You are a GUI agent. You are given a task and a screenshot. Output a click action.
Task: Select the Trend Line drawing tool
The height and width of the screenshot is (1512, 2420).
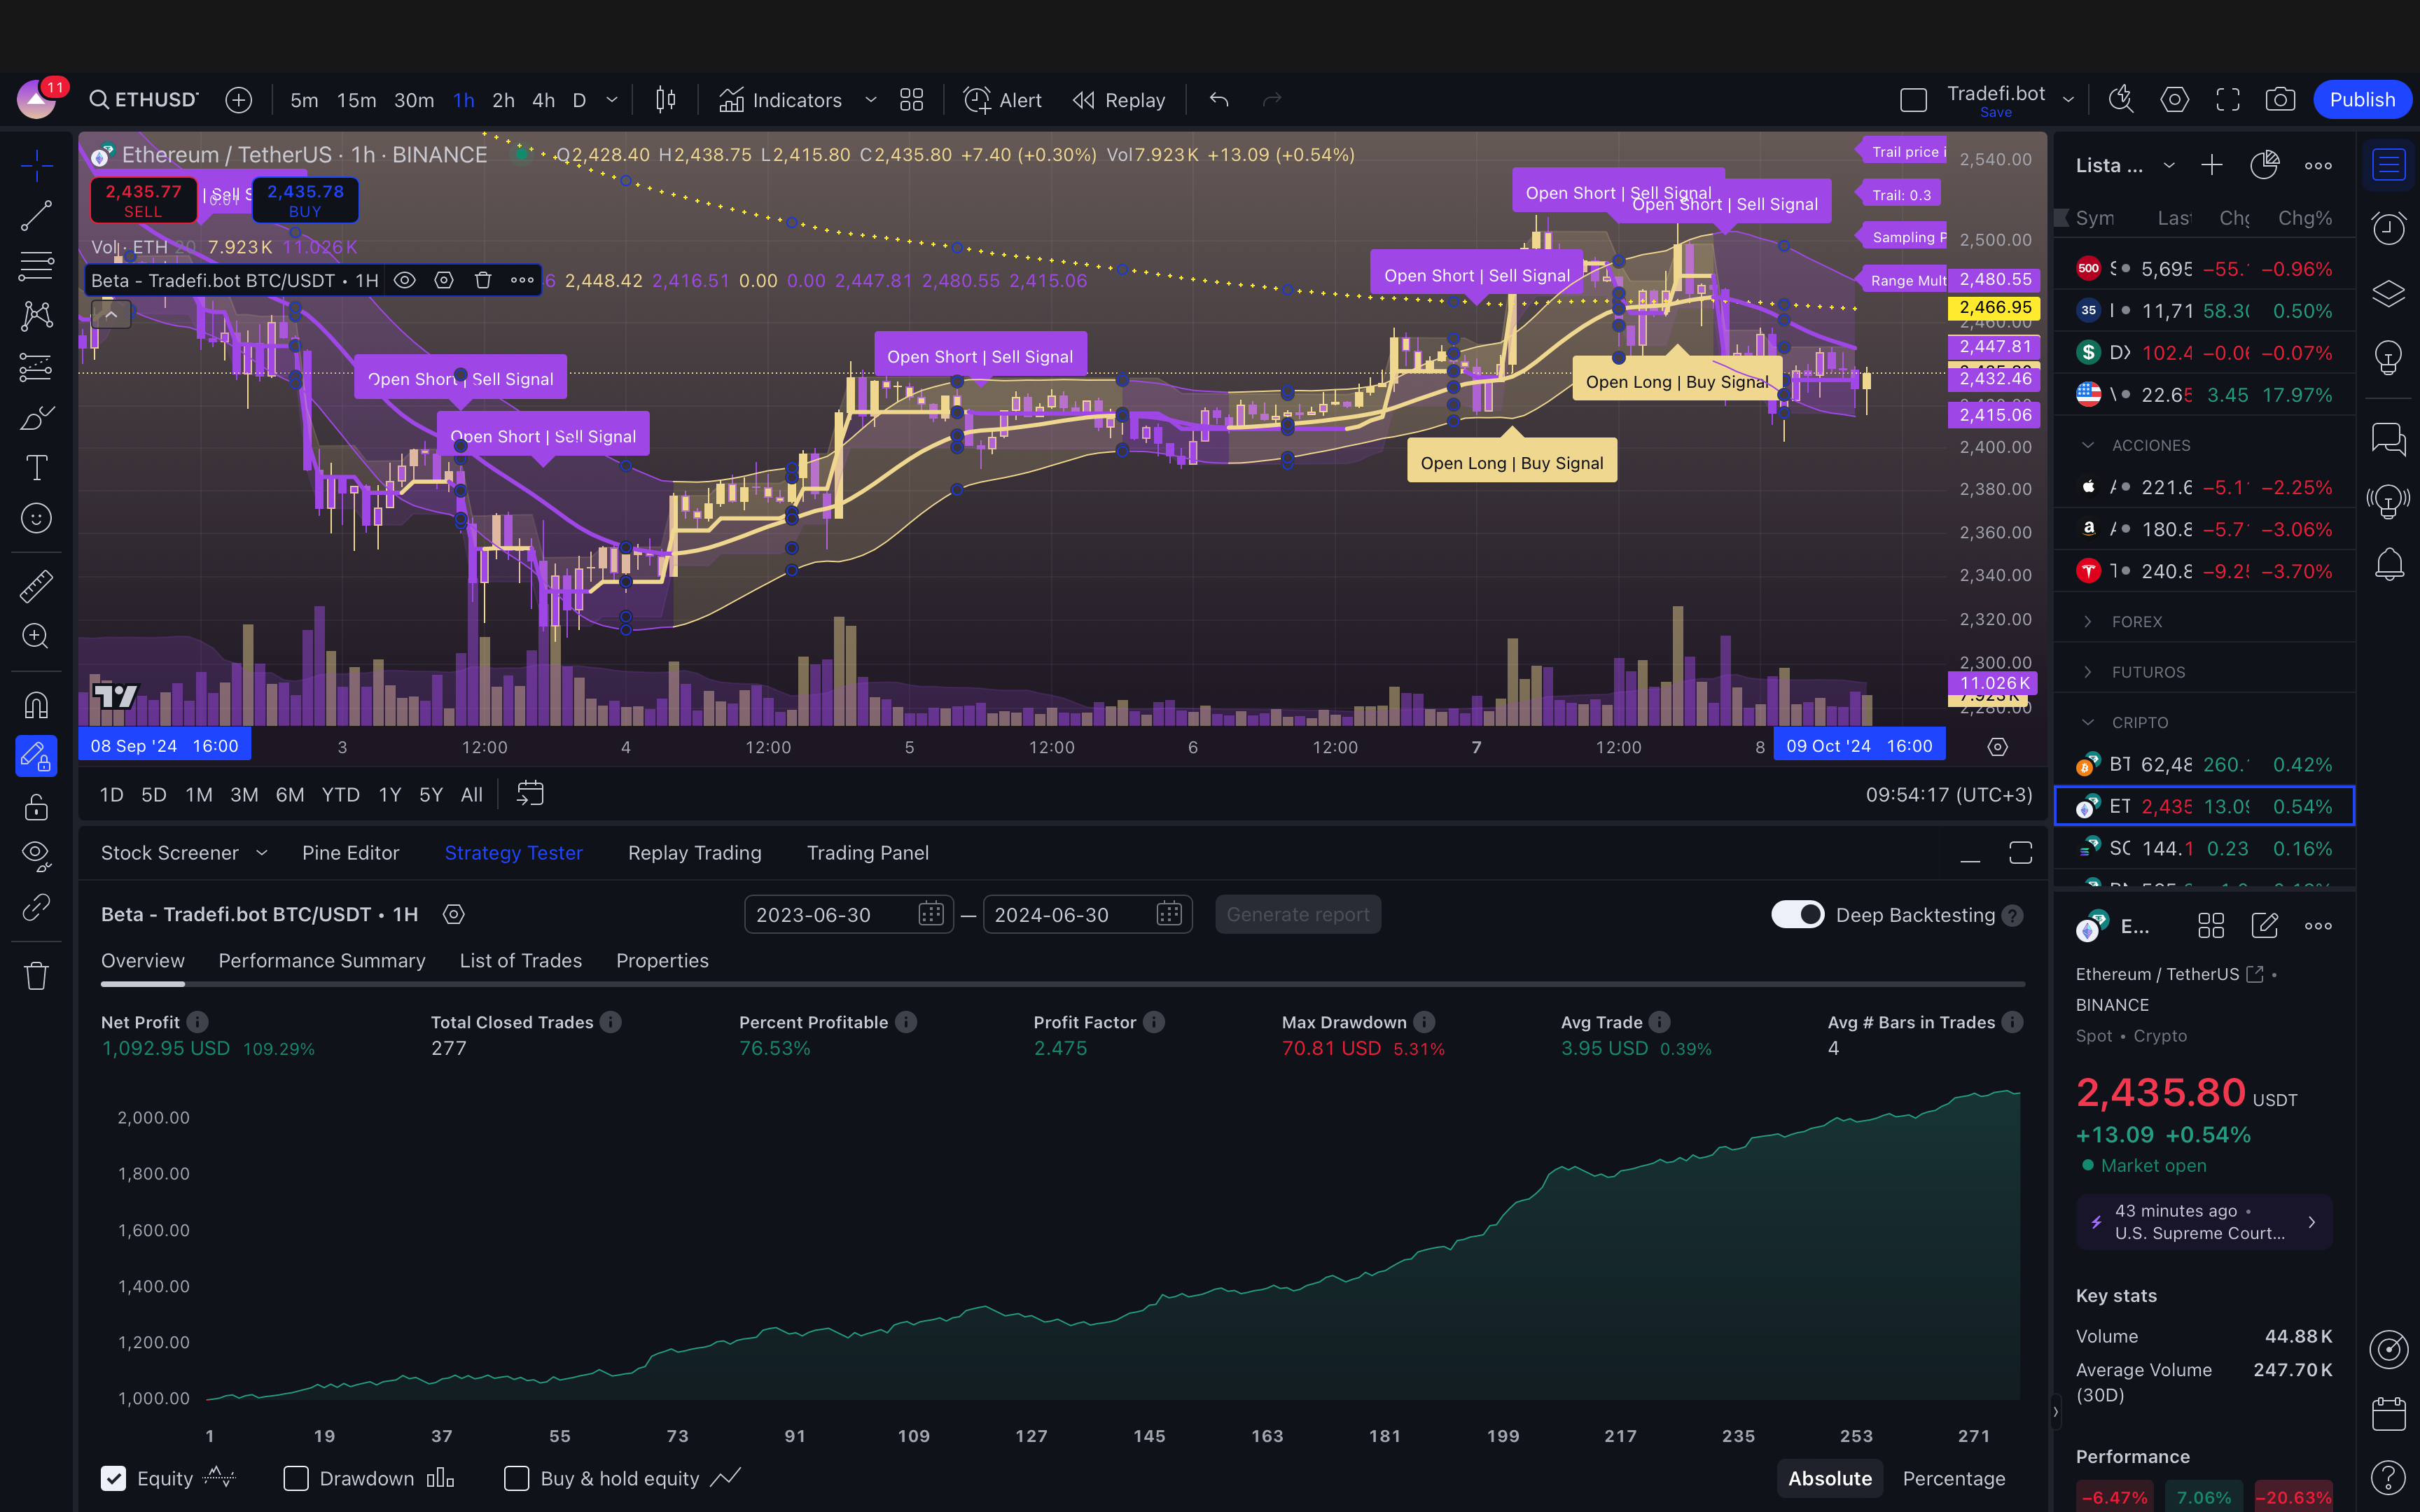pos(36,215)
